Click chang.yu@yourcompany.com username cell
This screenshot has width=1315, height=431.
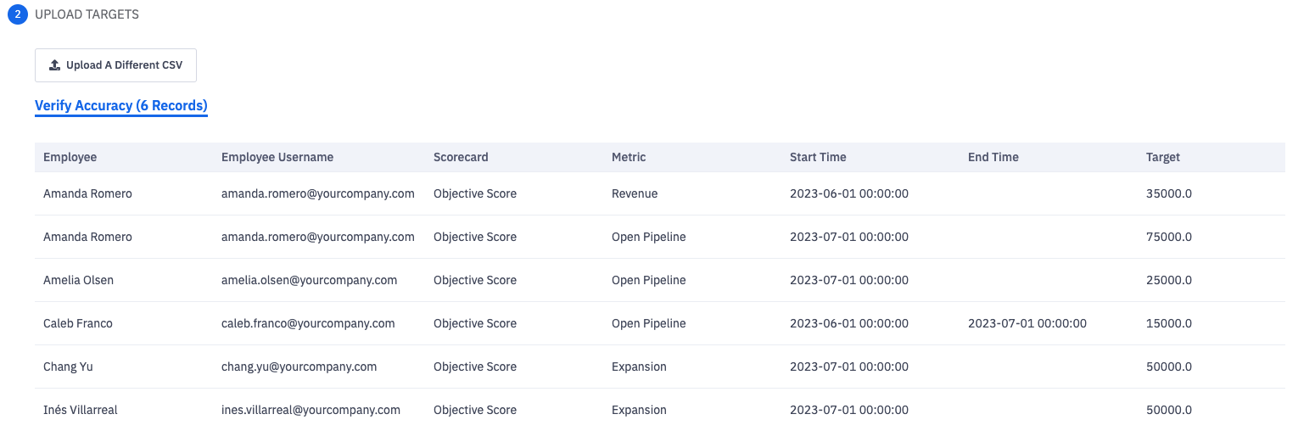[x=299, y=367]
